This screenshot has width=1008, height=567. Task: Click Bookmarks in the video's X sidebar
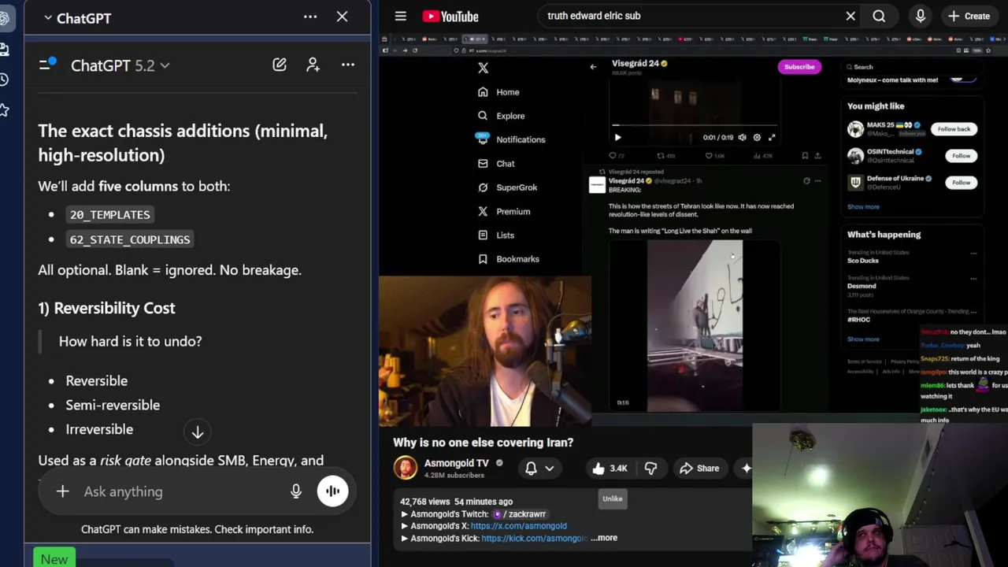tap(509, 259)
